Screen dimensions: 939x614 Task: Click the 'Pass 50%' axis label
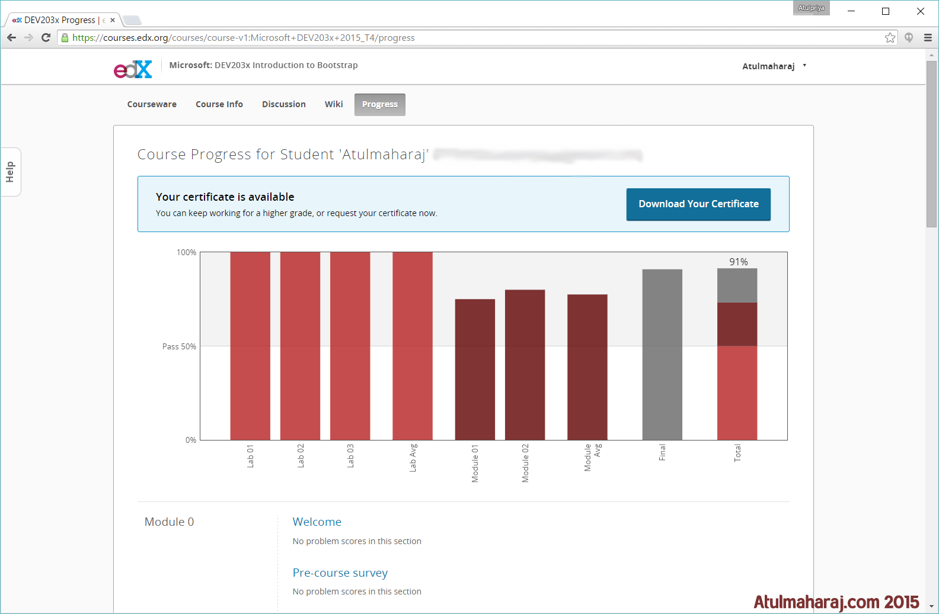[179, 346]
